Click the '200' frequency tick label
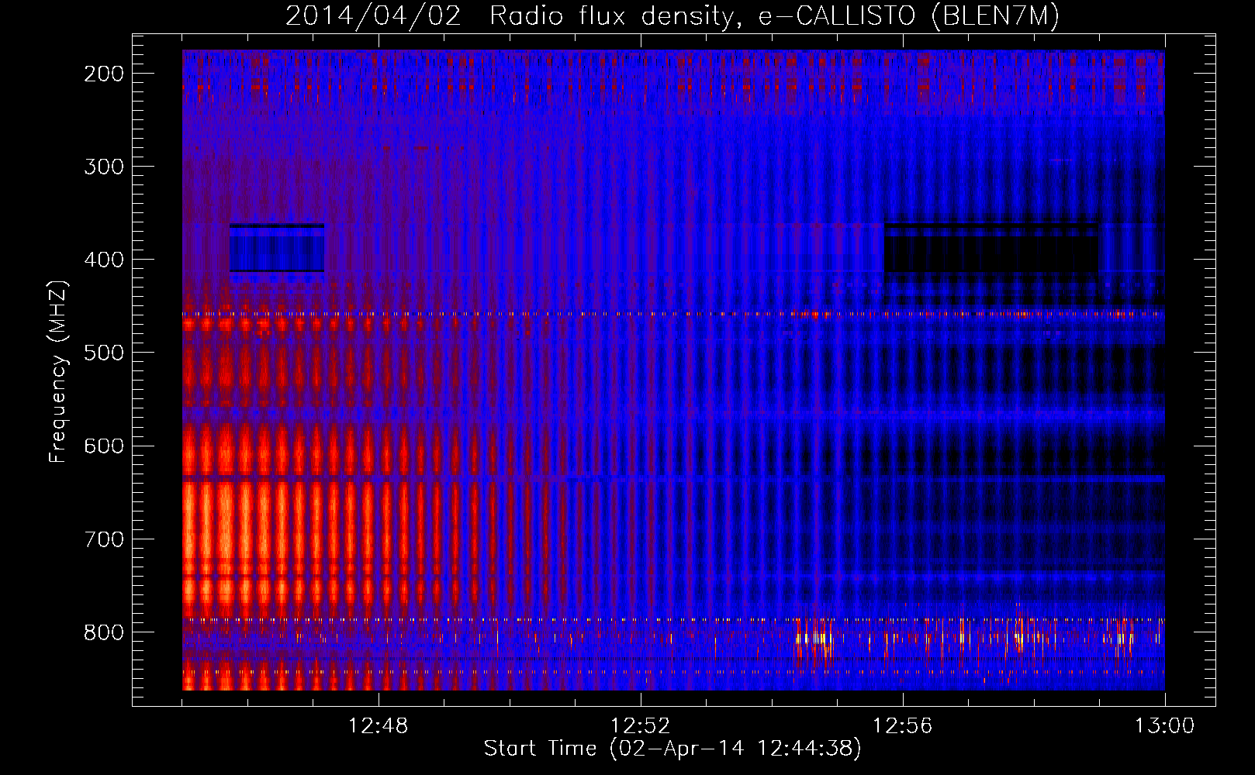1255x775 pixels. [x=104, y=74]
